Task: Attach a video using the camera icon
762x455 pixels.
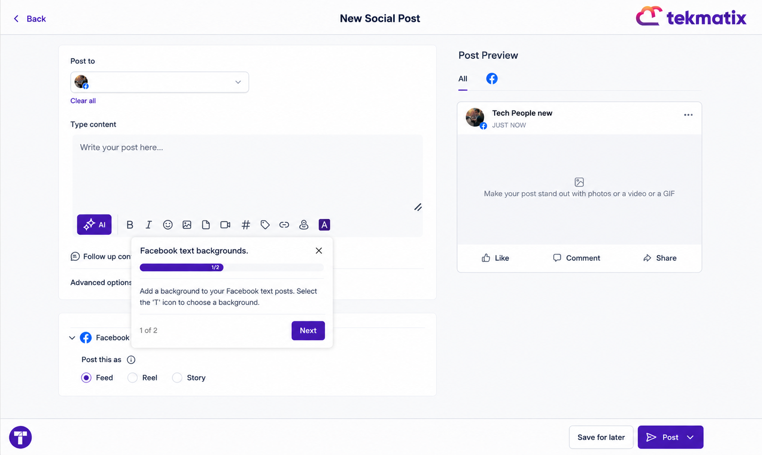Action: [225, 225]
